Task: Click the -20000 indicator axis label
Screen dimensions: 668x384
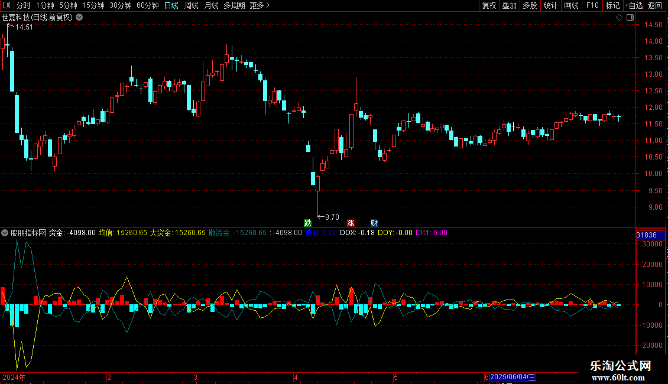Action: coord(651,346)
